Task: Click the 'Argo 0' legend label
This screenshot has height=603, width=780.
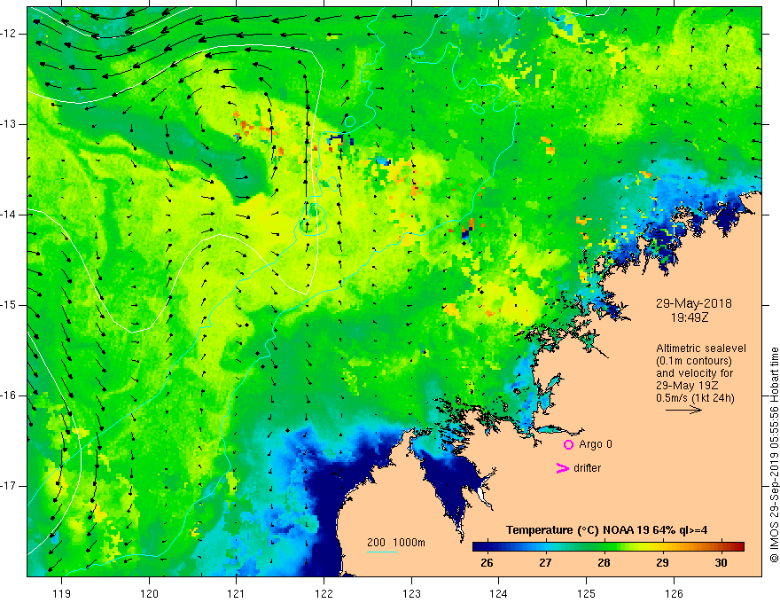Action: coord(596,444)
